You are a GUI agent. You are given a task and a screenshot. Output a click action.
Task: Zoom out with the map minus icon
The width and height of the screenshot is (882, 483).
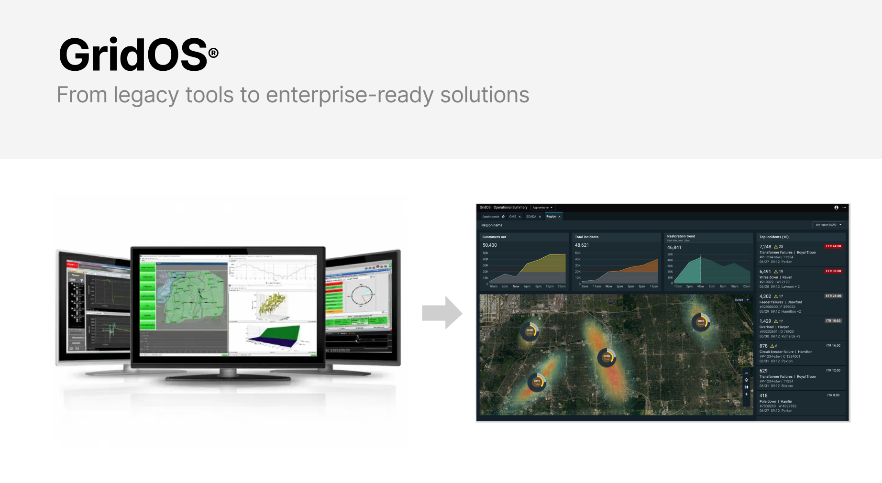746,401
